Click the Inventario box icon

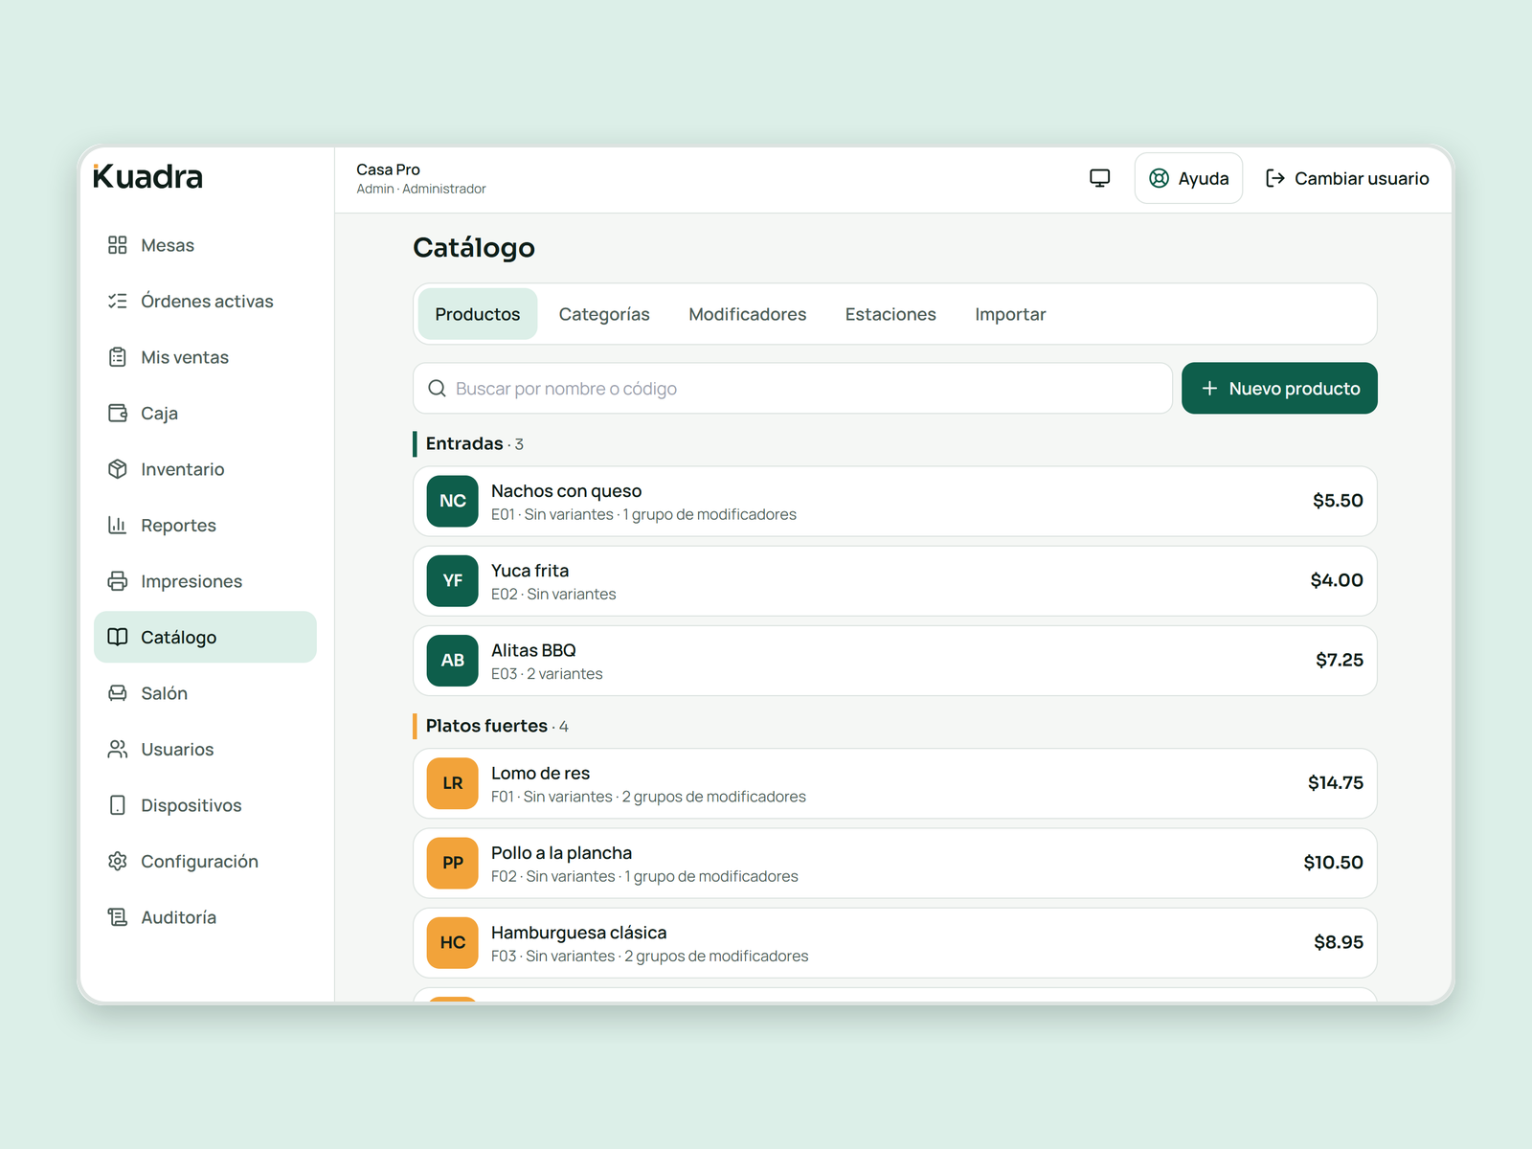tap(117, 469)
